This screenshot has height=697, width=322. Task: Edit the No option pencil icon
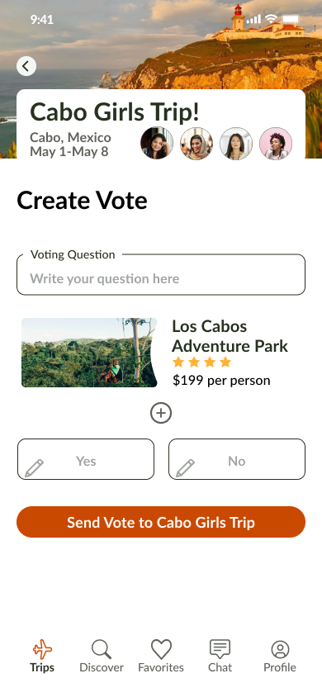[x=185, y=468]
